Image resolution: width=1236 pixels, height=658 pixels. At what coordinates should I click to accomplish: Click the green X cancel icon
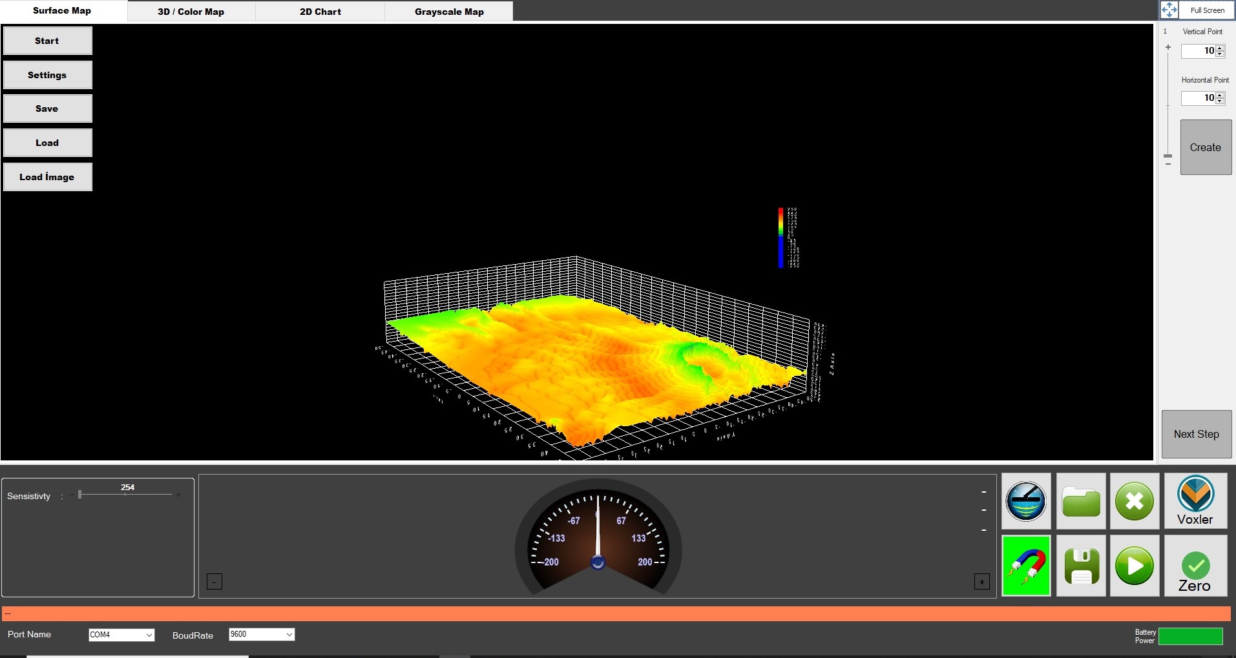click(1135, 501)
